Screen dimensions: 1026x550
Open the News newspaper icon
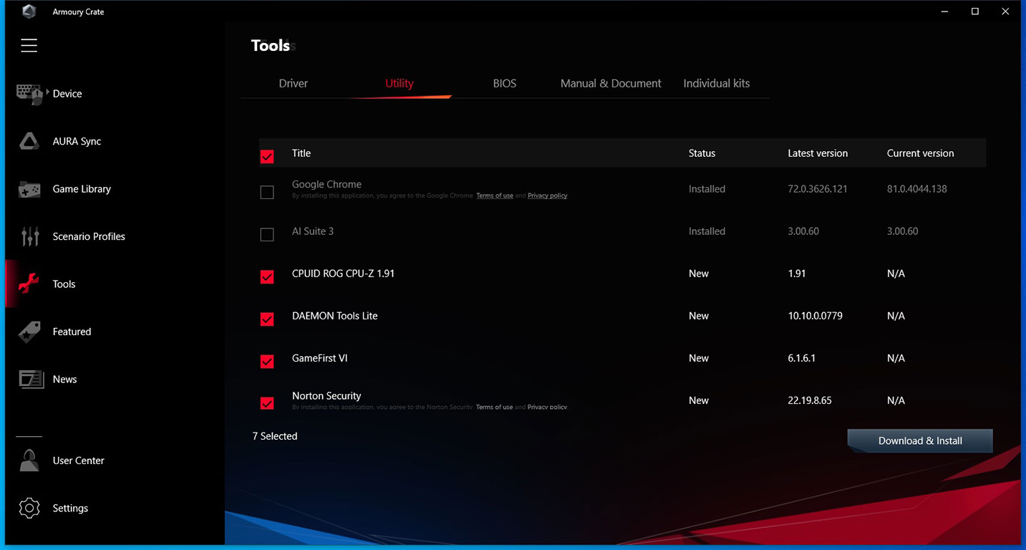click(x=31, y=380)
